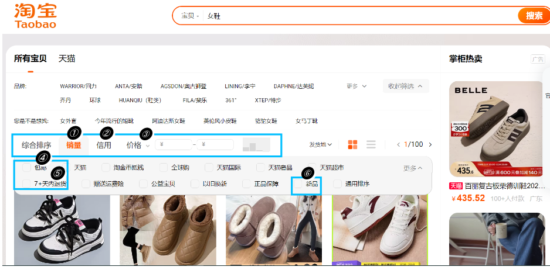550x270 pixels.
Task: Open the white and maroon sneakers image
Action: click(x=380, y=230)
